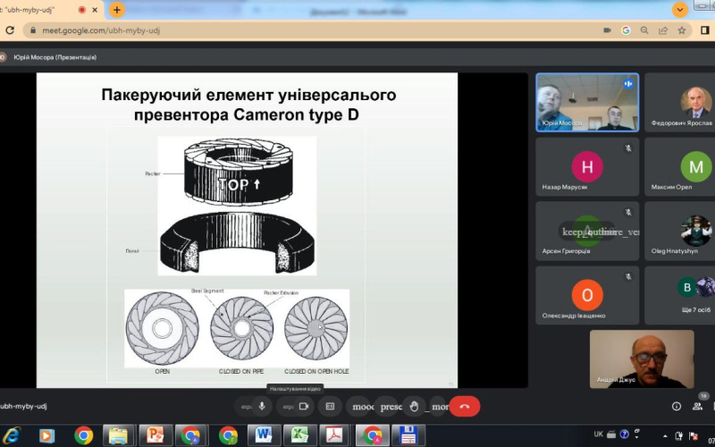
Task: Open new tab with plus button
Action: [117, 10]
